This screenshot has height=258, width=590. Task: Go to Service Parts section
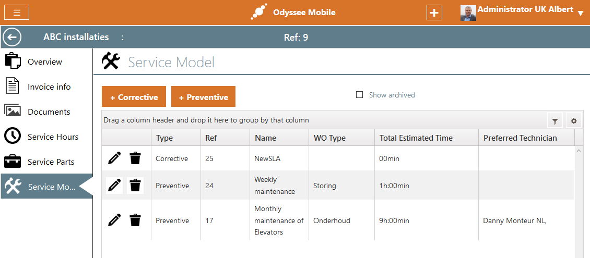[51, 162]
